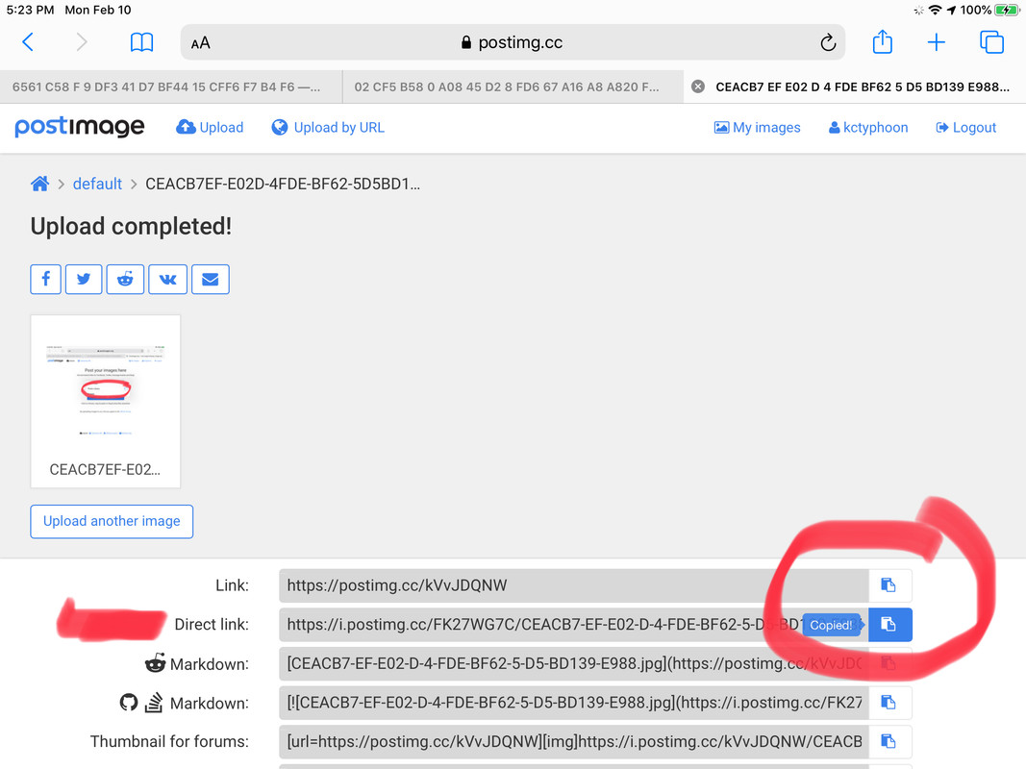Screen dimensions: 1026x769
Task: Show all open tabs overview
Action: [991, 42]
